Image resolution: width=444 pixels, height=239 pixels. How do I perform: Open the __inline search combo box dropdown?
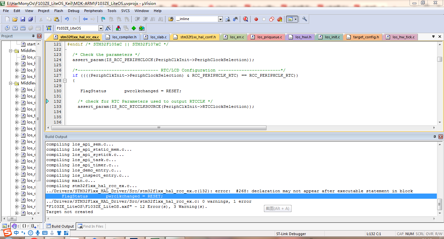coord(220,19)
